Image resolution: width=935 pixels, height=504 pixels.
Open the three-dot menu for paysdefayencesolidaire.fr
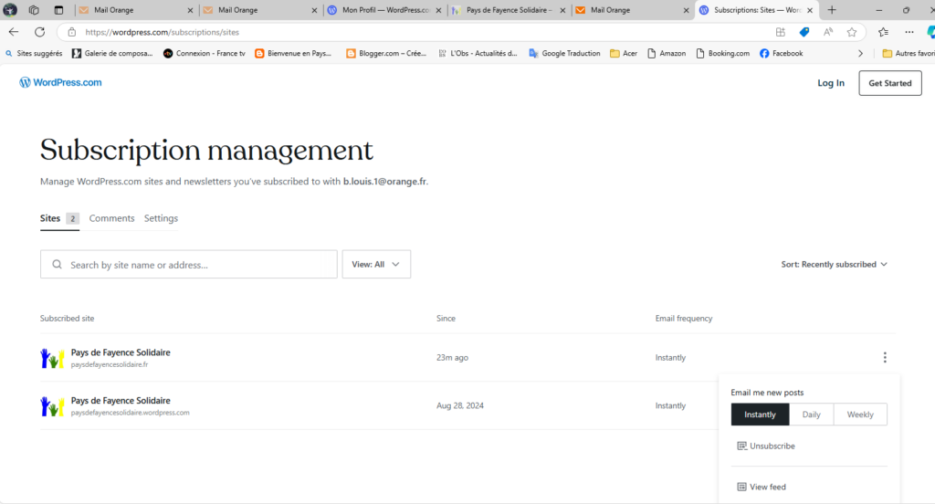(x=885, y=358)
